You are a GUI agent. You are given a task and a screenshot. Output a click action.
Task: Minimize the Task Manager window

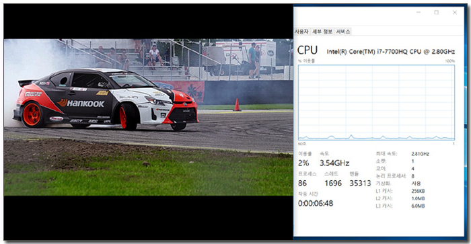point(419,12)
